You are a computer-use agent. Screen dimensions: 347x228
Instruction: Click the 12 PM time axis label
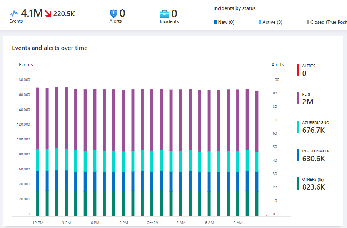coord(38,223)
